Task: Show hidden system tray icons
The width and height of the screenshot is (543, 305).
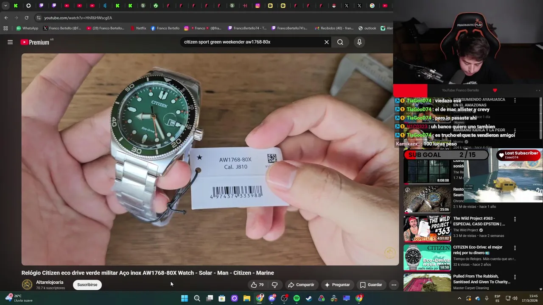Action: coord(459,299)
